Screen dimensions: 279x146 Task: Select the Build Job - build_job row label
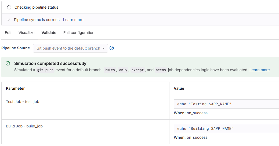click(24, 126)
